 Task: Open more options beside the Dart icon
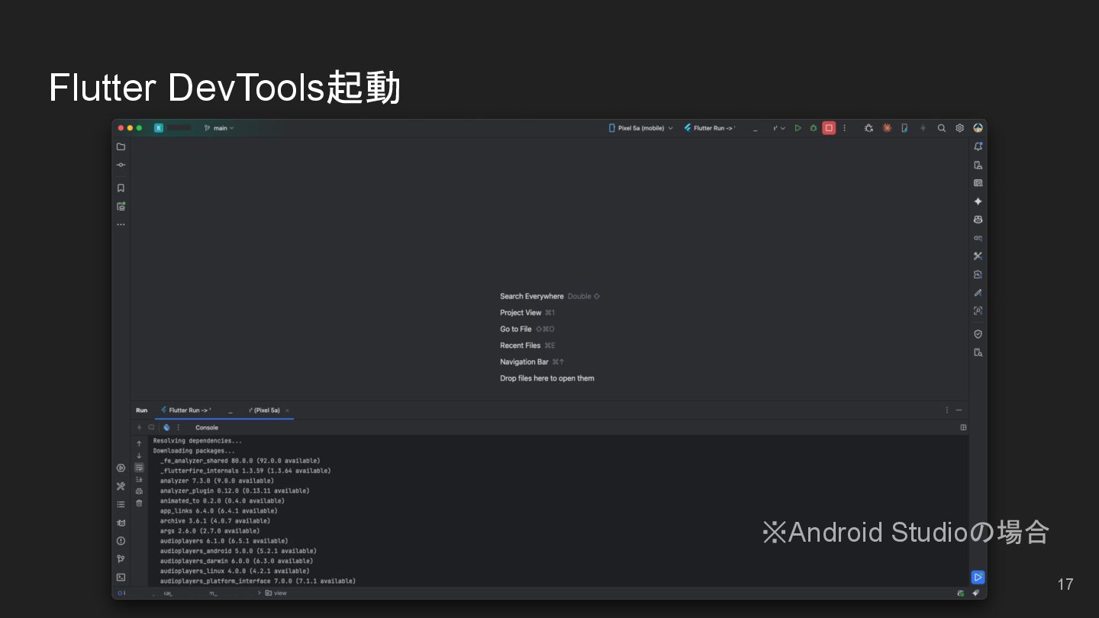(179, 428)
